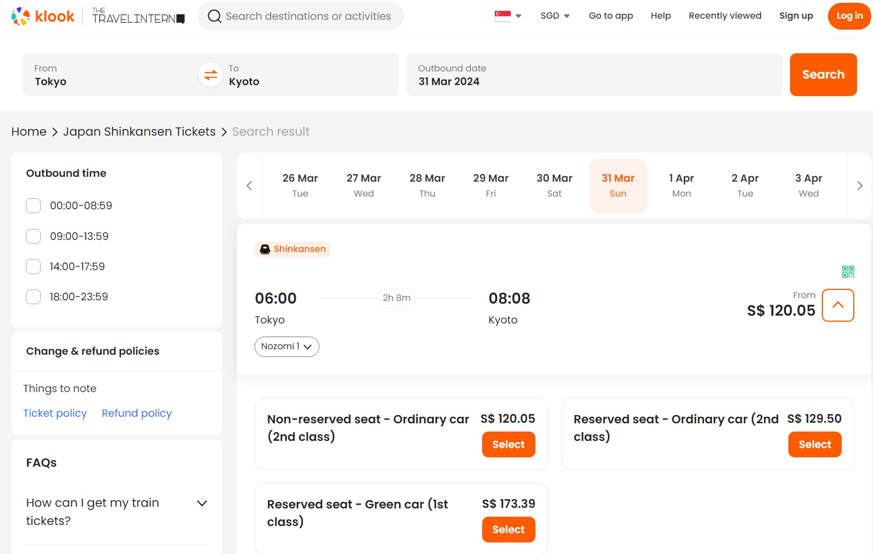This screenshot has width=873, height=554.
Task: Change the Outbound date 31 Mar 2024
Action: coord(594,75)
